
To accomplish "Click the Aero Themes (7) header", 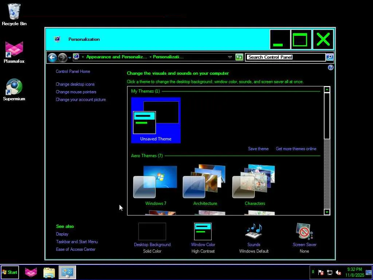I will coord(147,156).
